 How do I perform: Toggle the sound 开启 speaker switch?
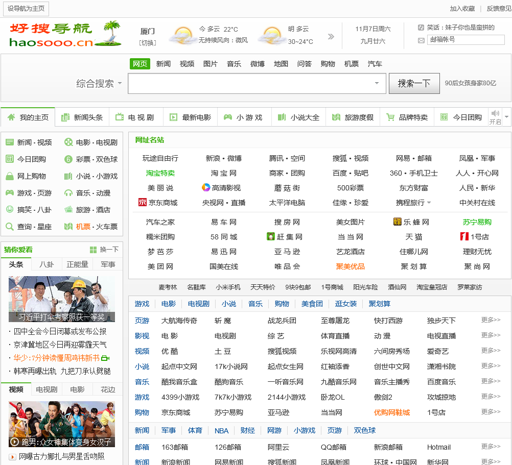click(x=495, y=117)
